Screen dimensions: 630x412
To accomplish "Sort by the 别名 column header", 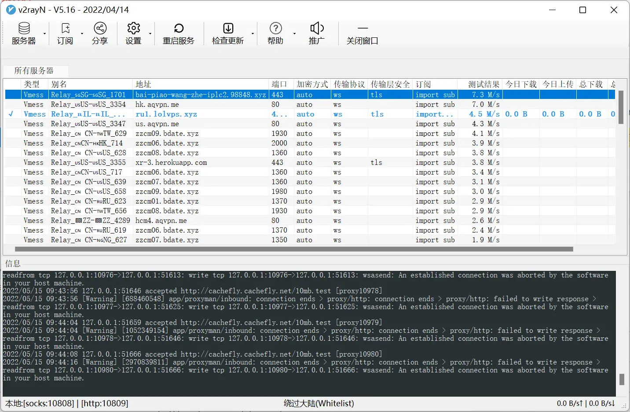I will [x=90, y=84].
